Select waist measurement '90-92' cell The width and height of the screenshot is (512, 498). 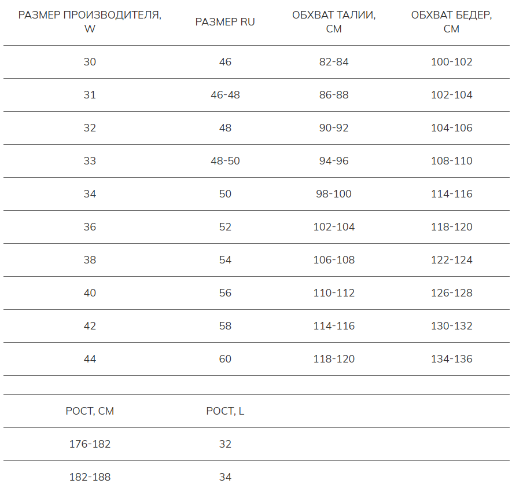click(334, 128)
